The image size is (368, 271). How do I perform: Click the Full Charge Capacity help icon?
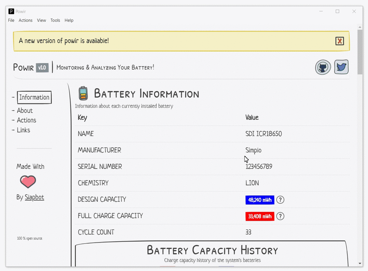[x=280, y=216]
